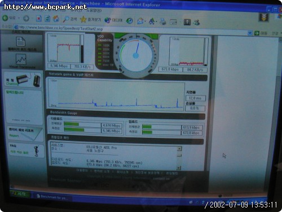The height and width of the screenshot is (212, 282).
Task: Click the 12.8 ms latency value
Action: (195, 98)
